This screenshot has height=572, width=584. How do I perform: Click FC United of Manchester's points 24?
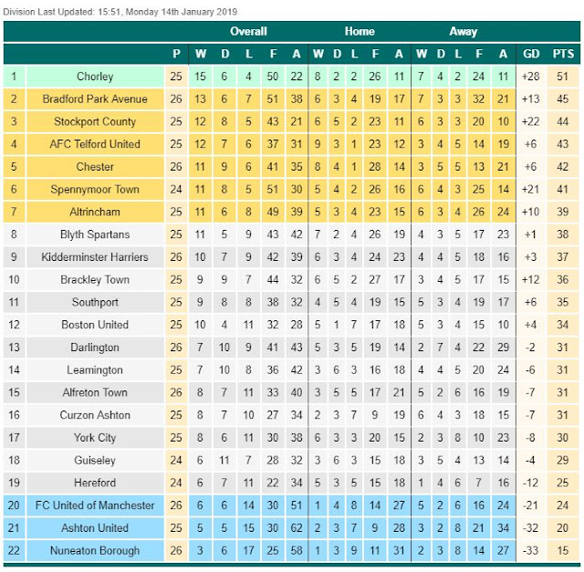pos(562,505)
